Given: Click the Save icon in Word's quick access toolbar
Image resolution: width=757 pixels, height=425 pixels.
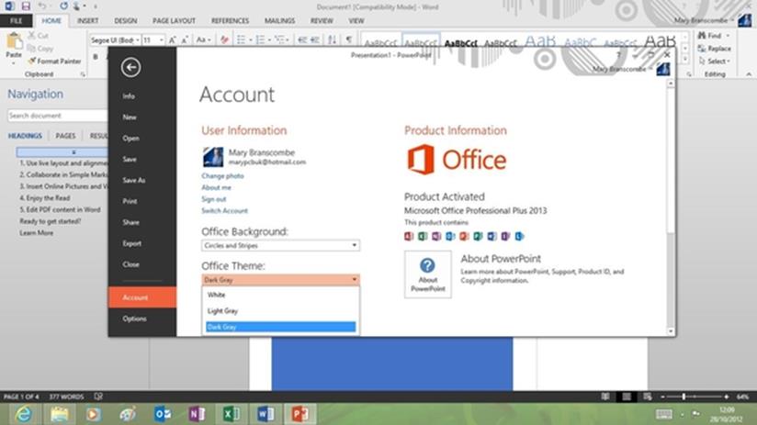Looking at the screenshot, I should click(26, 6).
